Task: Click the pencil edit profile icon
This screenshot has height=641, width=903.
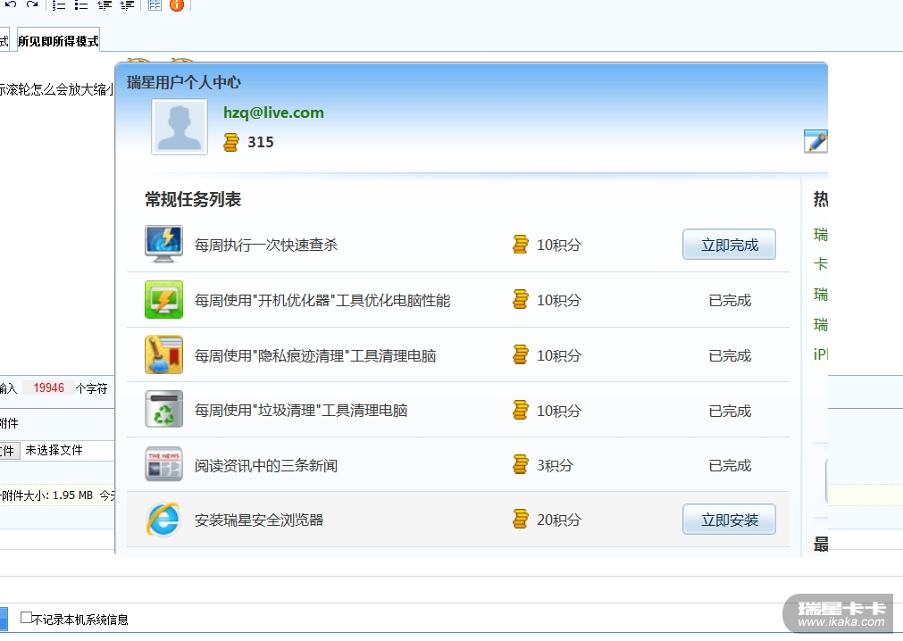Action: point(815,142)
